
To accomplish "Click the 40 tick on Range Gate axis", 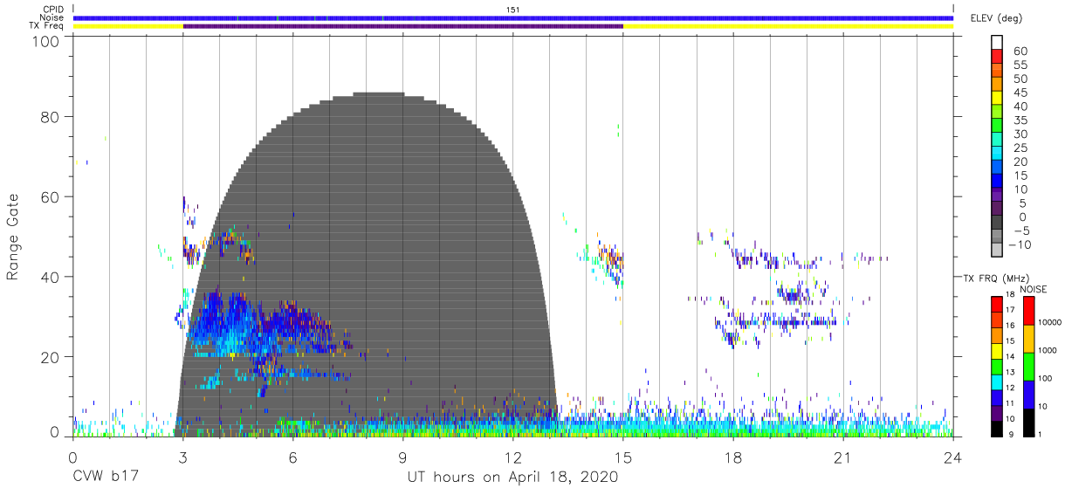I will 52,277.
